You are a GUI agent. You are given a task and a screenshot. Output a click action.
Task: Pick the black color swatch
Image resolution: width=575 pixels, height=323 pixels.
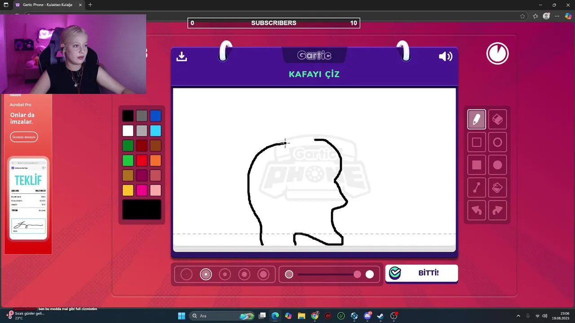[x=128, y=116]
